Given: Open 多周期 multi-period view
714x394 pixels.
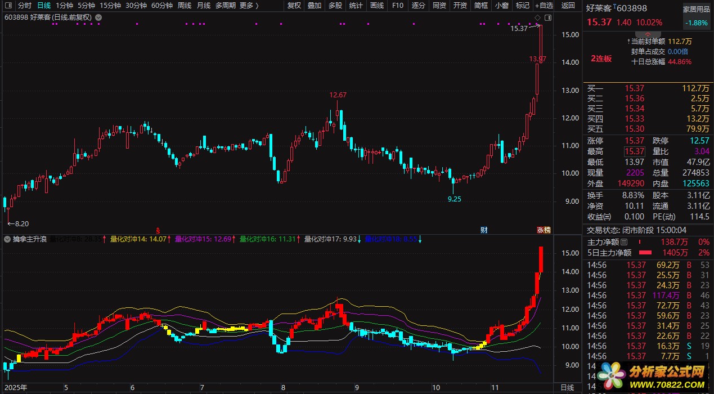Looking at the screenshot, I should [x=226, y=5].
